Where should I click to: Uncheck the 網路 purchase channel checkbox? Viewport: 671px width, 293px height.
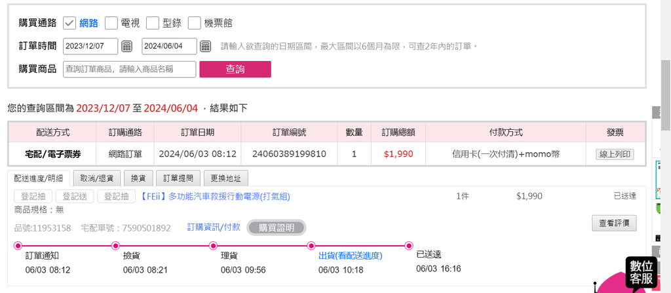point(69,24)
